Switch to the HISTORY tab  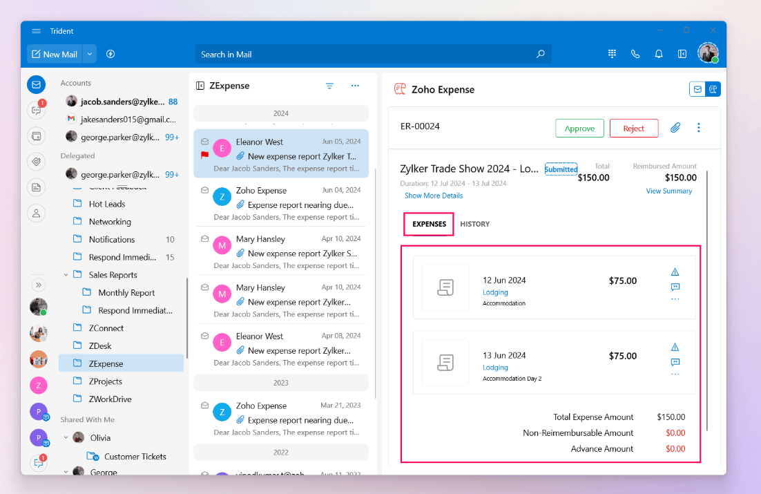tap(474, 224)
